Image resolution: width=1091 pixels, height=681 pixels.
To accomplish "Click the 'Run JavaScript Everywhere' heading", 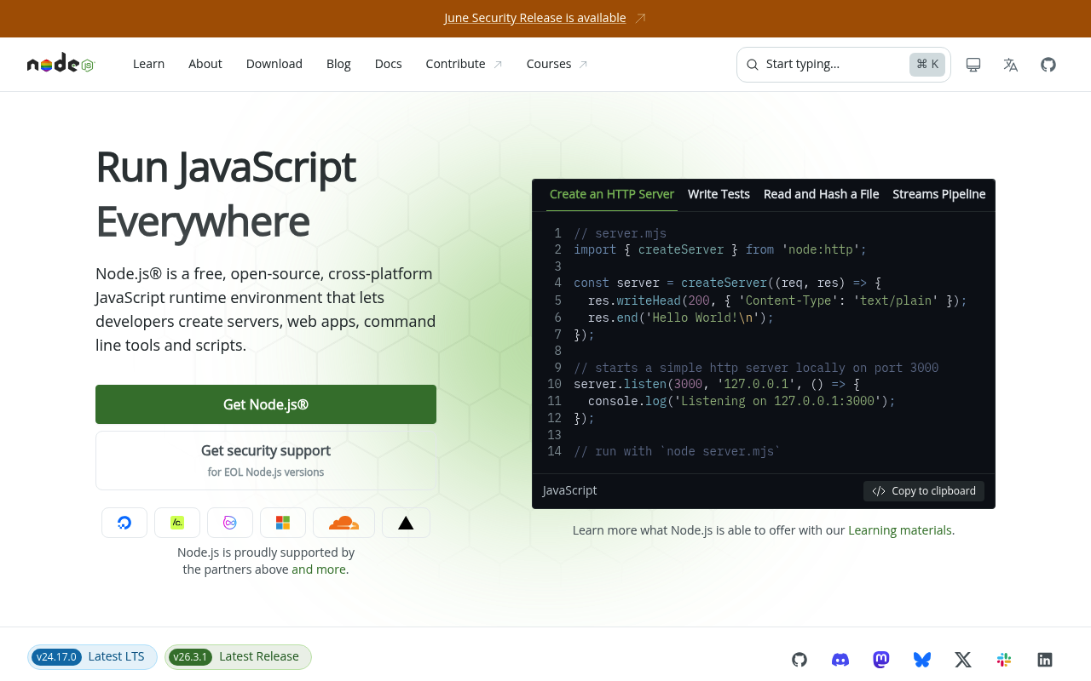I will pyautogui.click(x=226, y=193).
